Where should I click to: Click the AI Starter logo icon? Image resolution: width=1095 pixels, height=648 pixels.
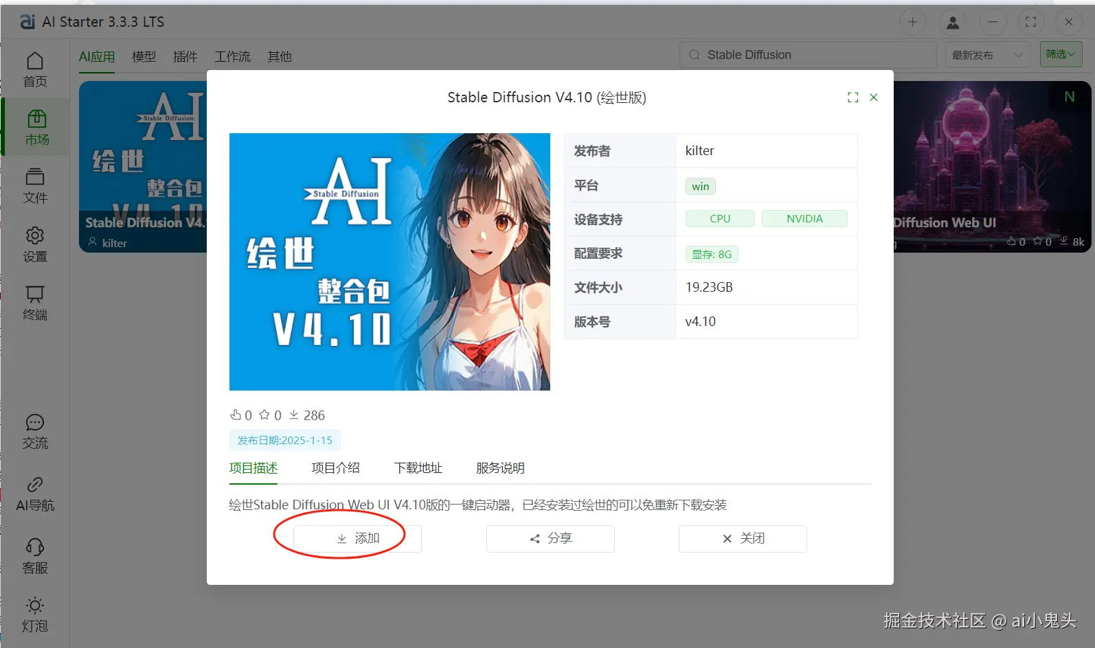[27, 22]
